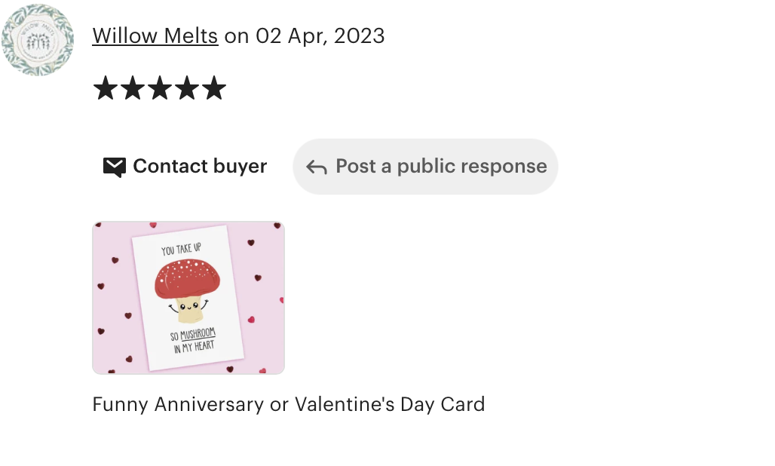Click the Funny Anniversary or Valentine's Day Card title
Screen dimensions: 775x466
point(289,404)
